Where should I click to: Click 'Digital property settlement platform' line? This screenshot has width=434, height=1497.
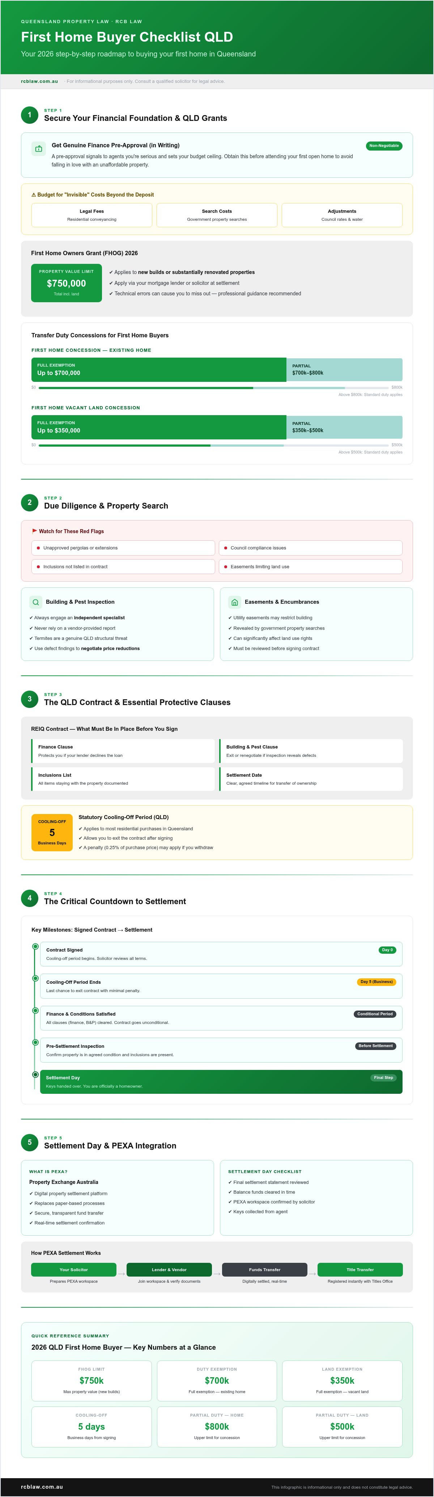tap(69, 1194)
